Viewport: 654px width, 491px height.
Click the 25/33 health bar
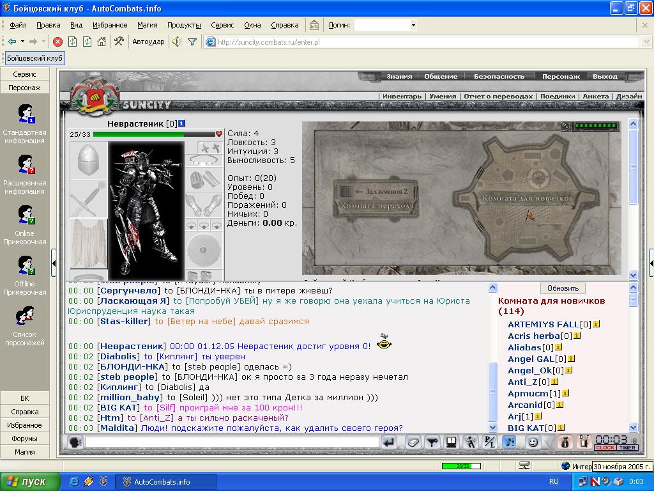point(154,134)
